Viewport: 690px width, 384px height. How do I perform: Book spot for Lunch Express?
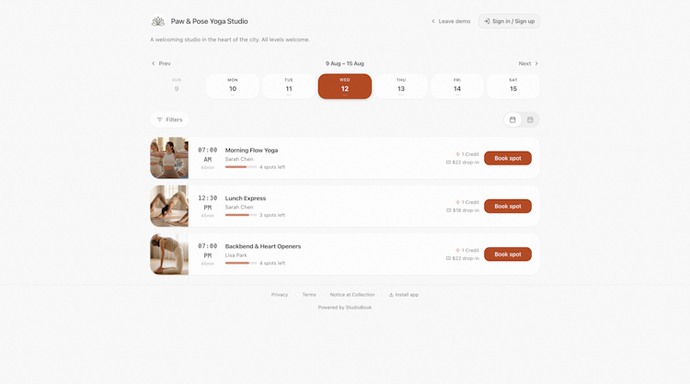(508, 206)
